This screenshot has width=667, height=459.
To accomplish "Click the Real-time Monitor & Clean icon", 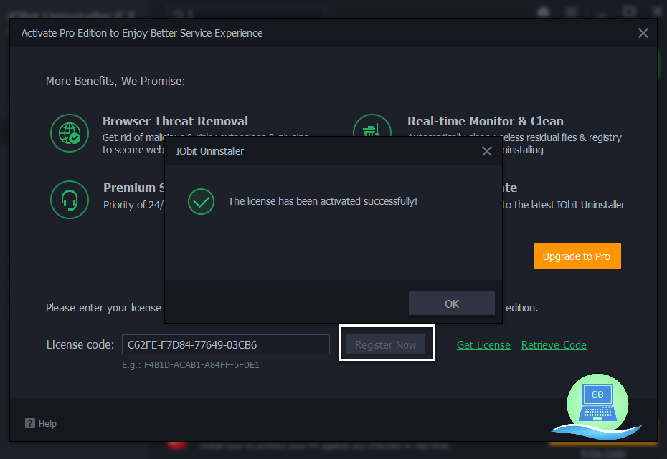I will coord(372,127).
